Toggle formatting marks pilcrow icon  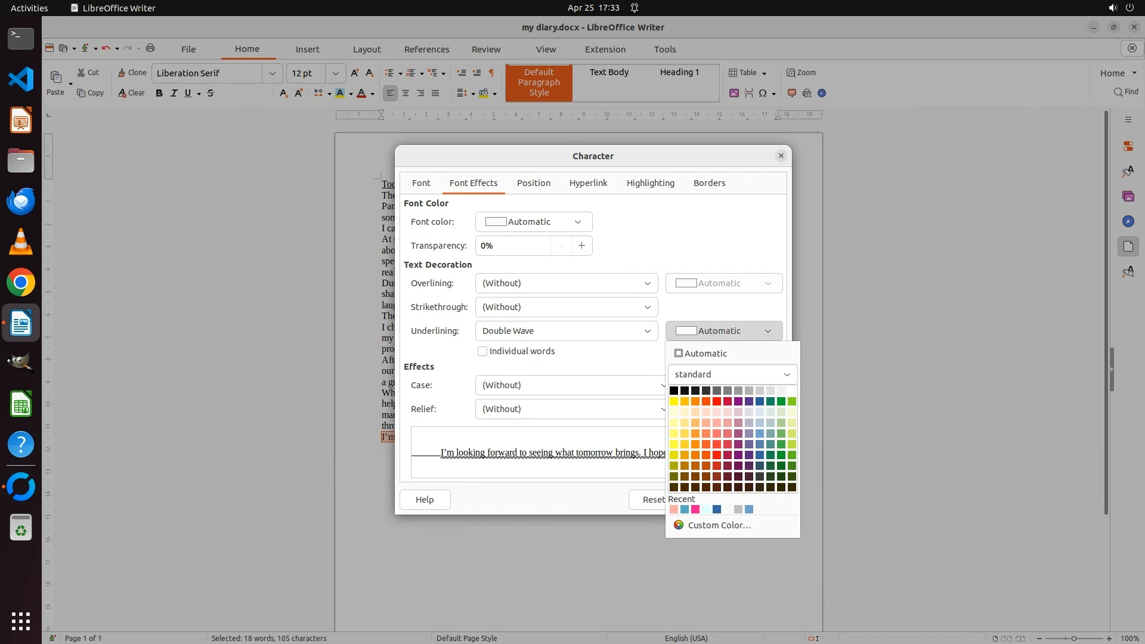coord(491,73)
